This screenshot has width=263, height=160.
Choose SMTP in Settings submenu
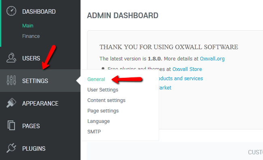click(94, 132)
